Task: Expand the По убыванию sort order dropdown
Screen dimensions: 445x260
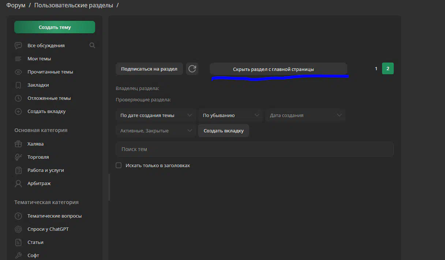Action: (231, 115)
